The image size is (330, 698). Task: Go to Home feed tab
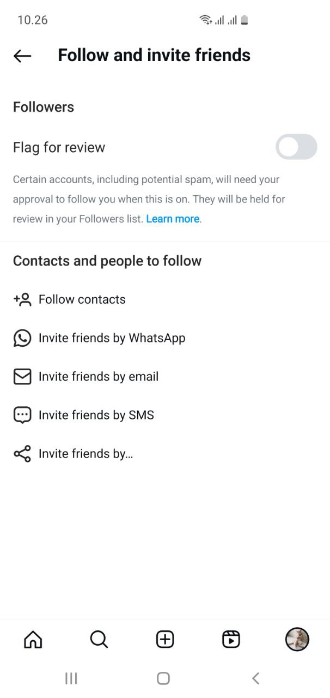[x=33, y=639]
